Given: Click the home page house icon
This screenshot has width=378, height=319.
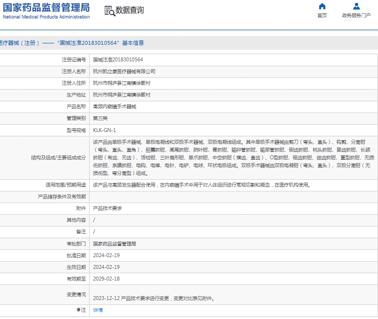Looking at the screenshot, I should 322,6.
